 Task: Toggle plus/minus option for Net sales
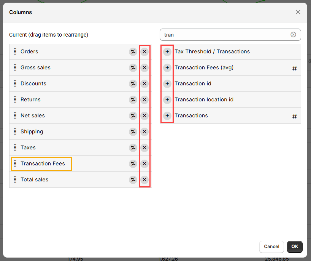(x=133, y=116)
